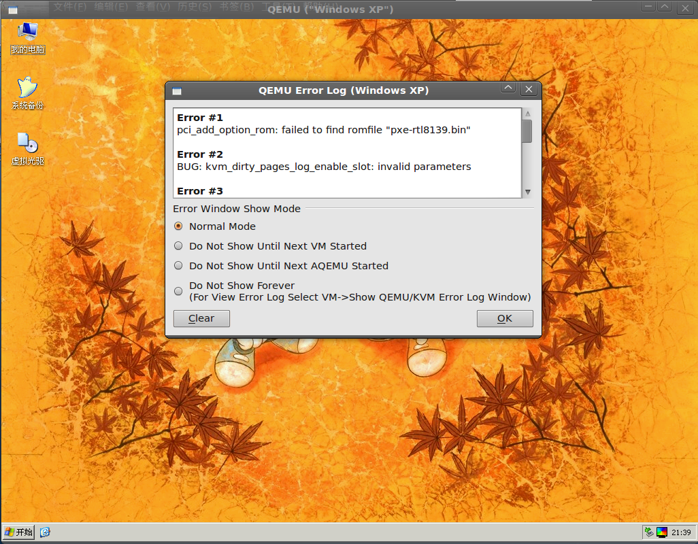Click the faint 编辑(E) menu behind the title
Image resolution: width=698 pixels, height=544 pixels.
tap(111, 7)
